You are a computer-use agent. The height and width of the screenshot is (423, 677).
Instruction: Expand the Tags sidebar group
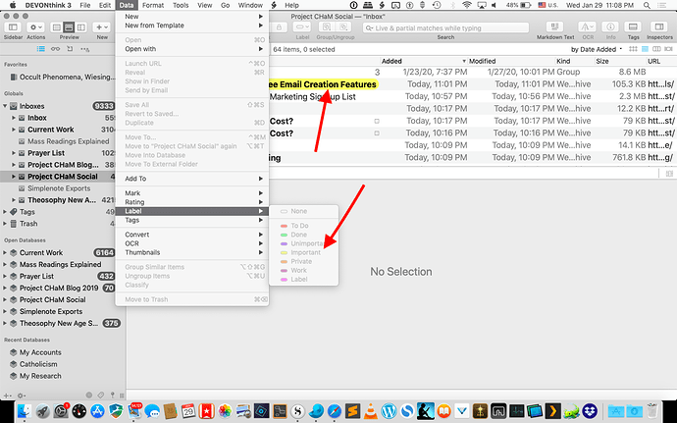point(5,212)
